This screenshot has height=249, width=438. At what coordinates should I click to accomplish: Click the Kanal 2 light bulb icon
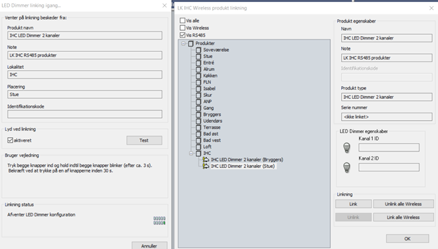[347, 167]
